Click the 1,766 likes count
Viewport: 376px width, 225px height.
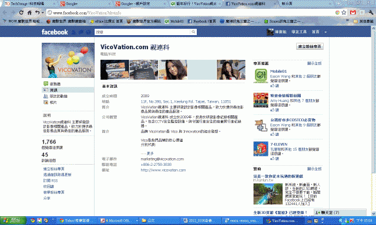(49, 142)
